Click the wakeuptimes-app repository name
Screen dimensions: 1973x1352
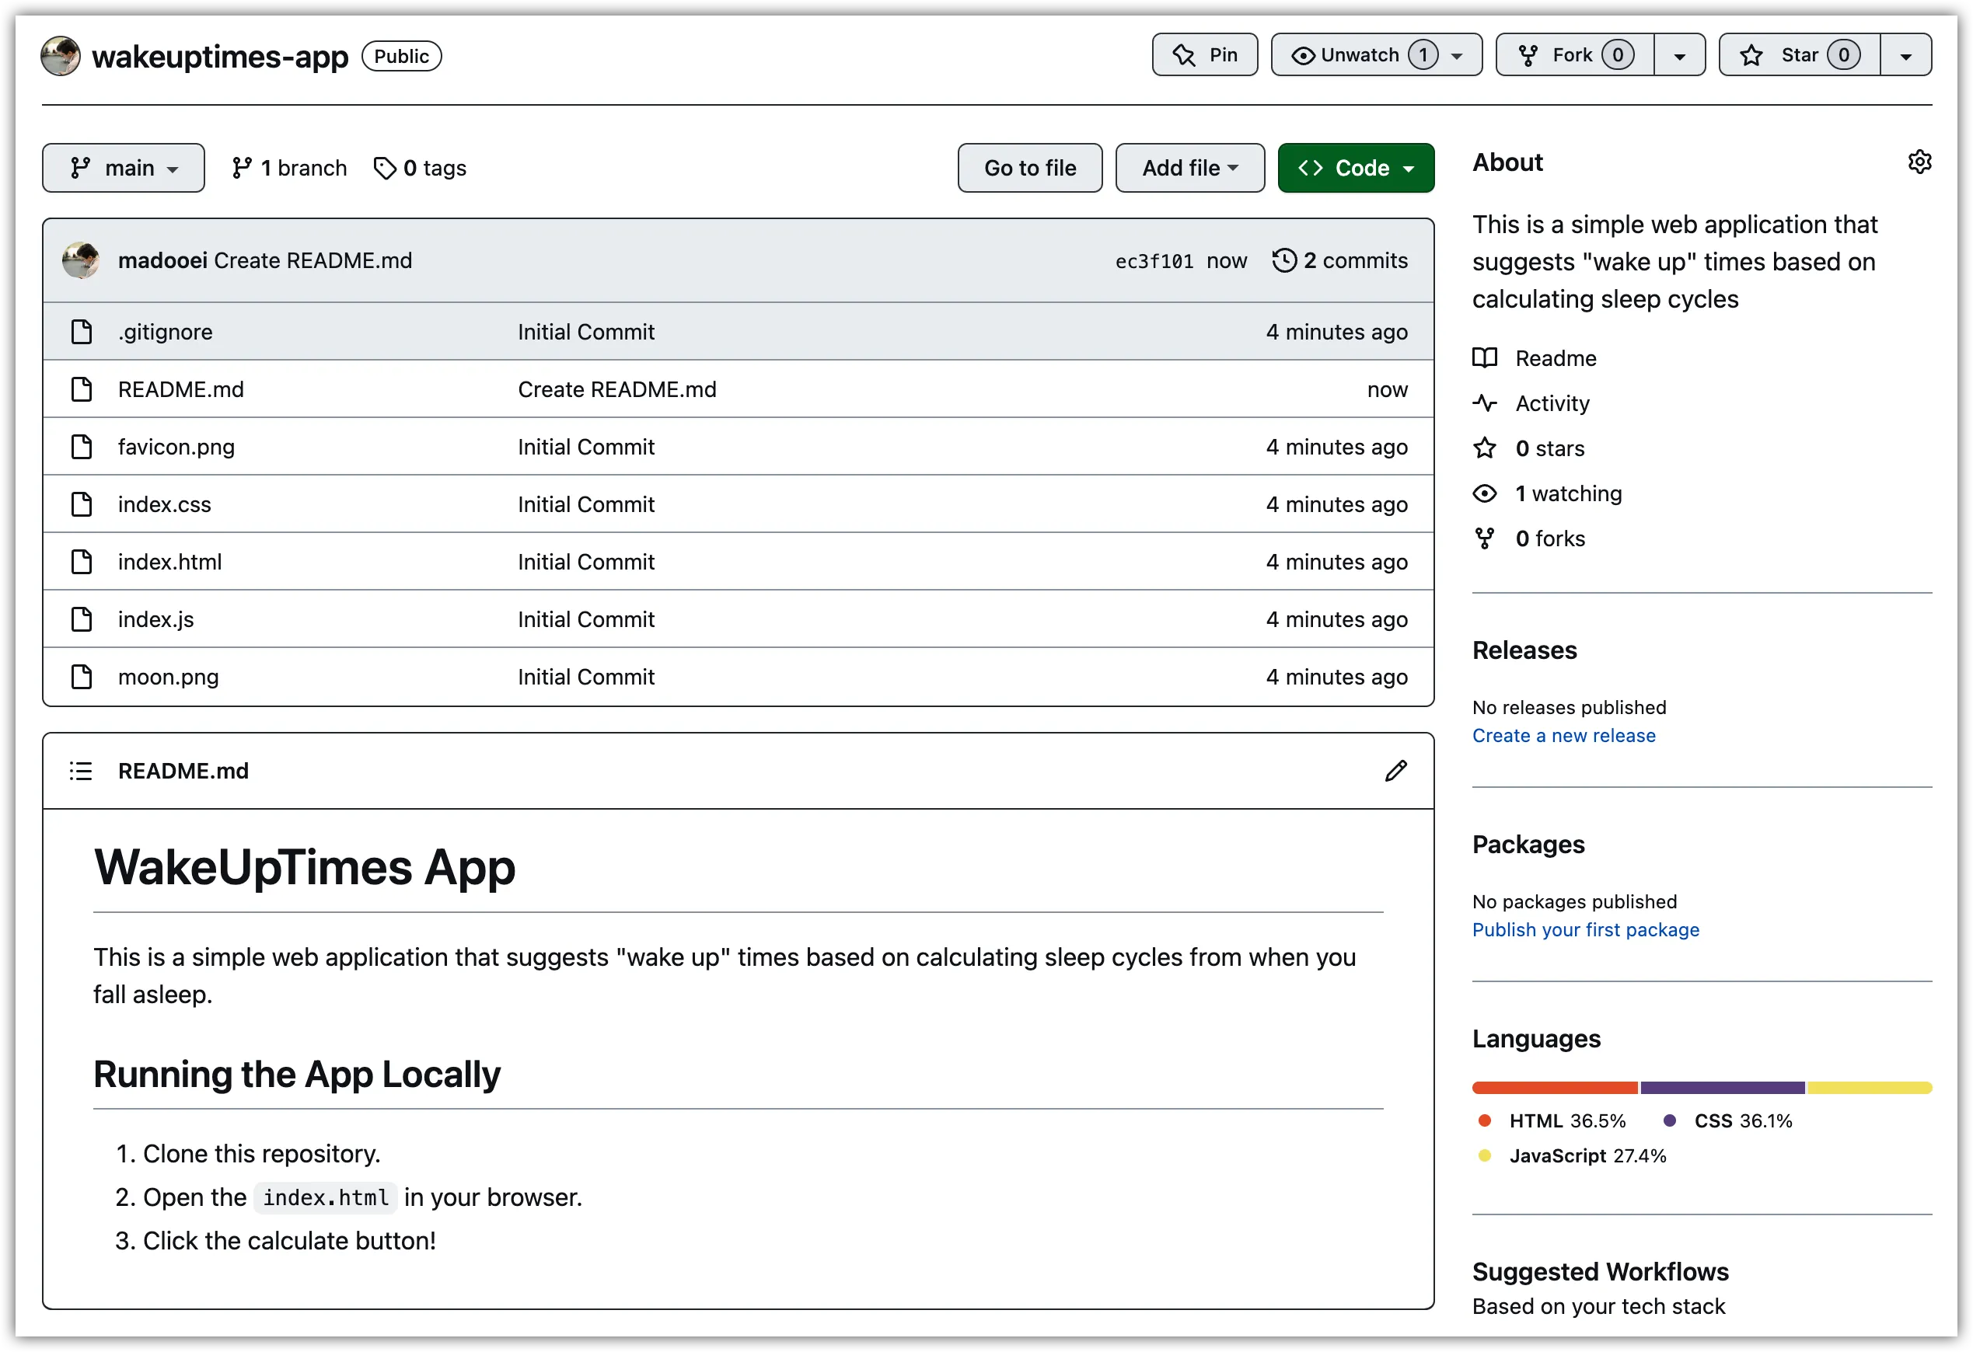tap(220, 56)
